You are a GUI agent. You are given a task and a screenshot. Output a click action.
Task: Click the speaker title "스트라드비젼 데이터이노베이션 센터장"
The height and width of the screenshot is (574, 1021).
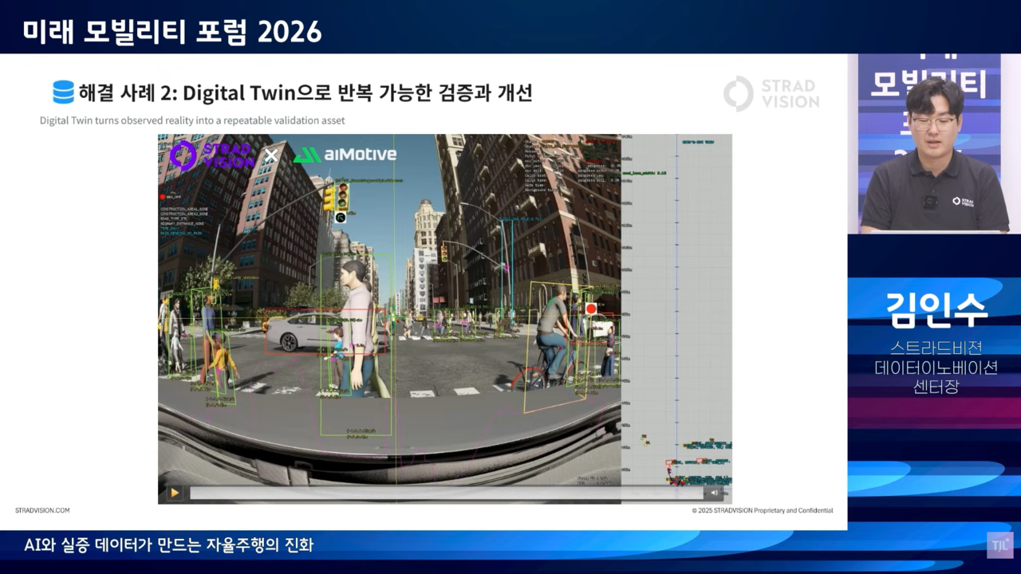[936, 368]
